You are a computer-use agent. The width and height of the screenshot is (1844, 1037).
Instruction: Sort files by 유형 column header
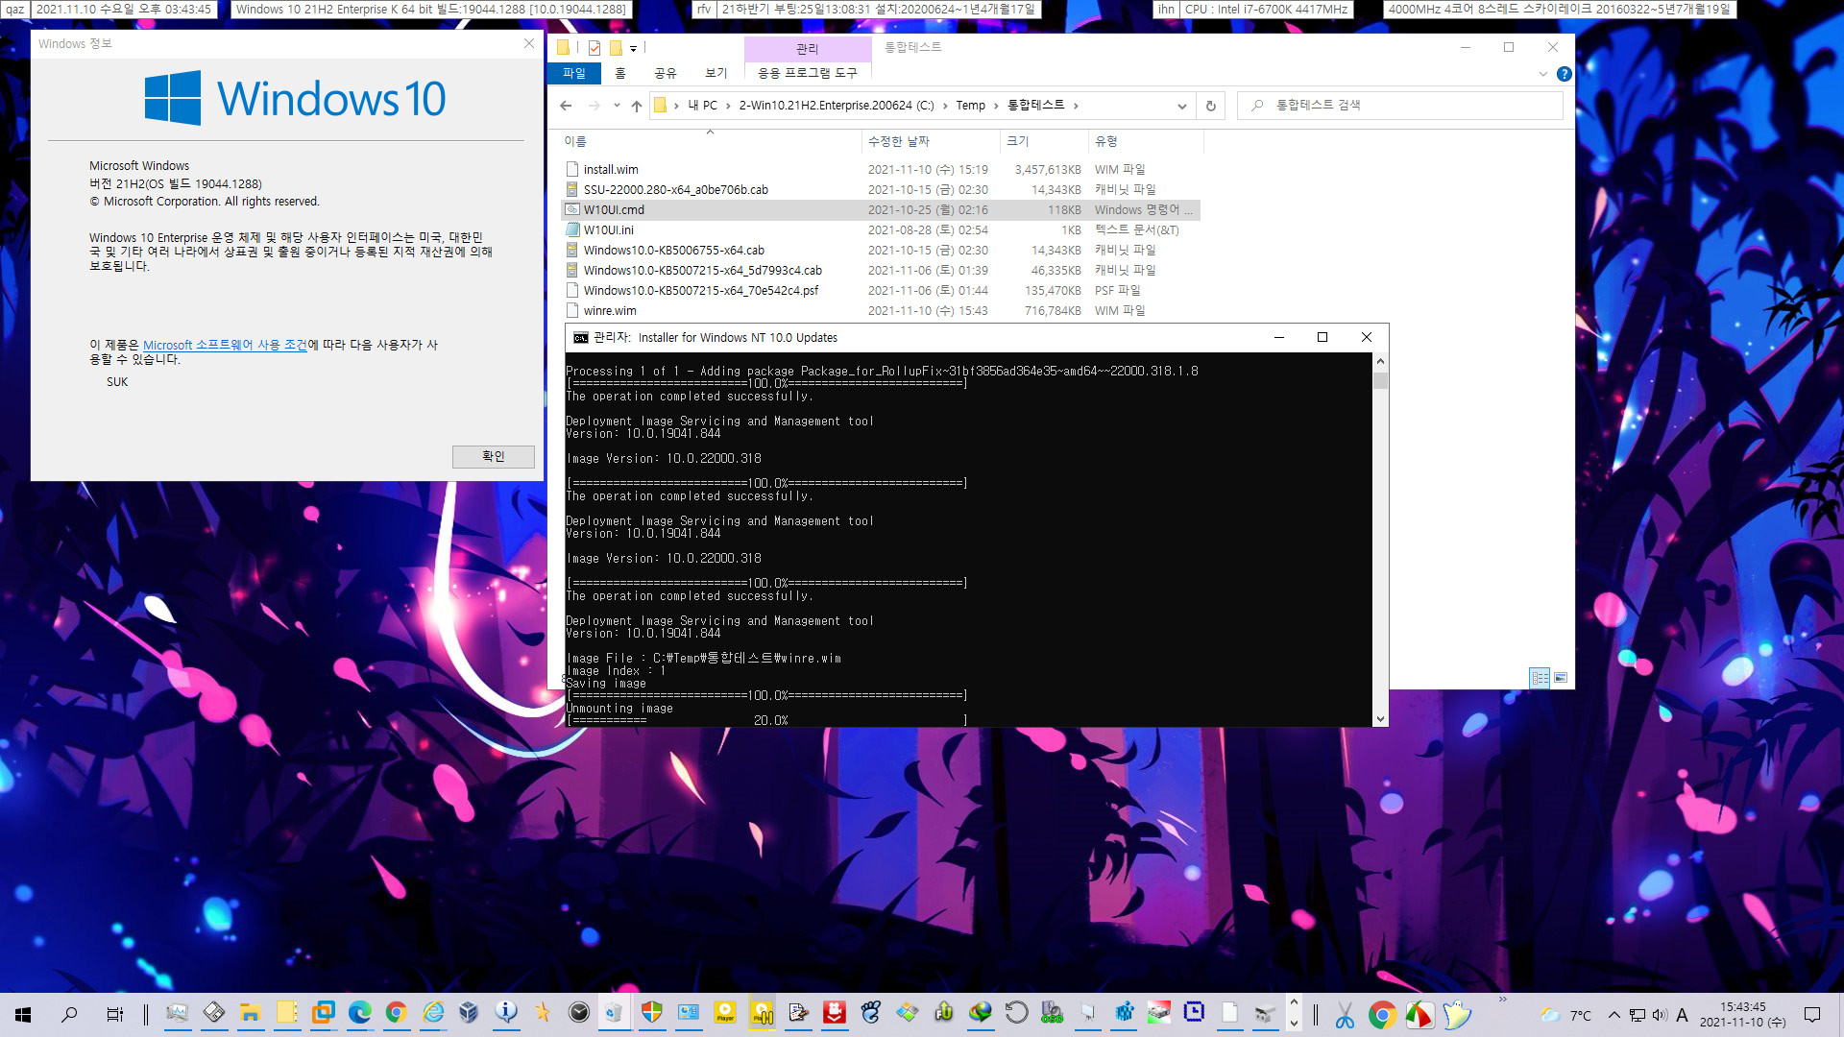(x=1146, y=141)
